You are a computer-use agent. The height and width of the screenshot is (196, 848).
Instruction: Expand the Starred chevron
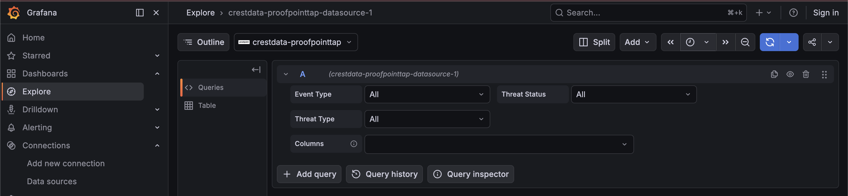tap(157, 56)
